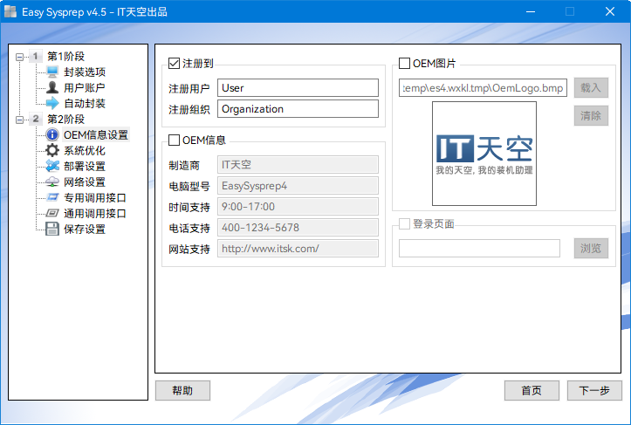Click the number 1 stage icon

coord(36,57)
